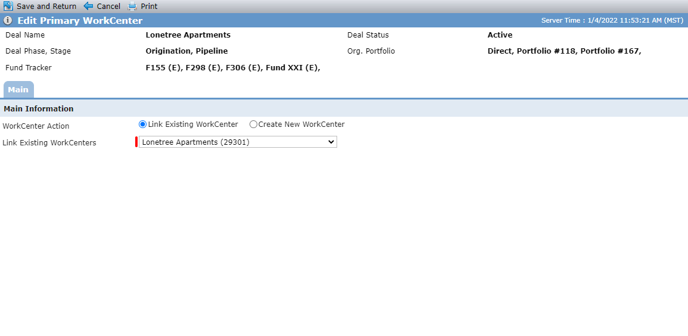Click the Deal Status label
The image size is (688, 336).
(x=368, y=35)
